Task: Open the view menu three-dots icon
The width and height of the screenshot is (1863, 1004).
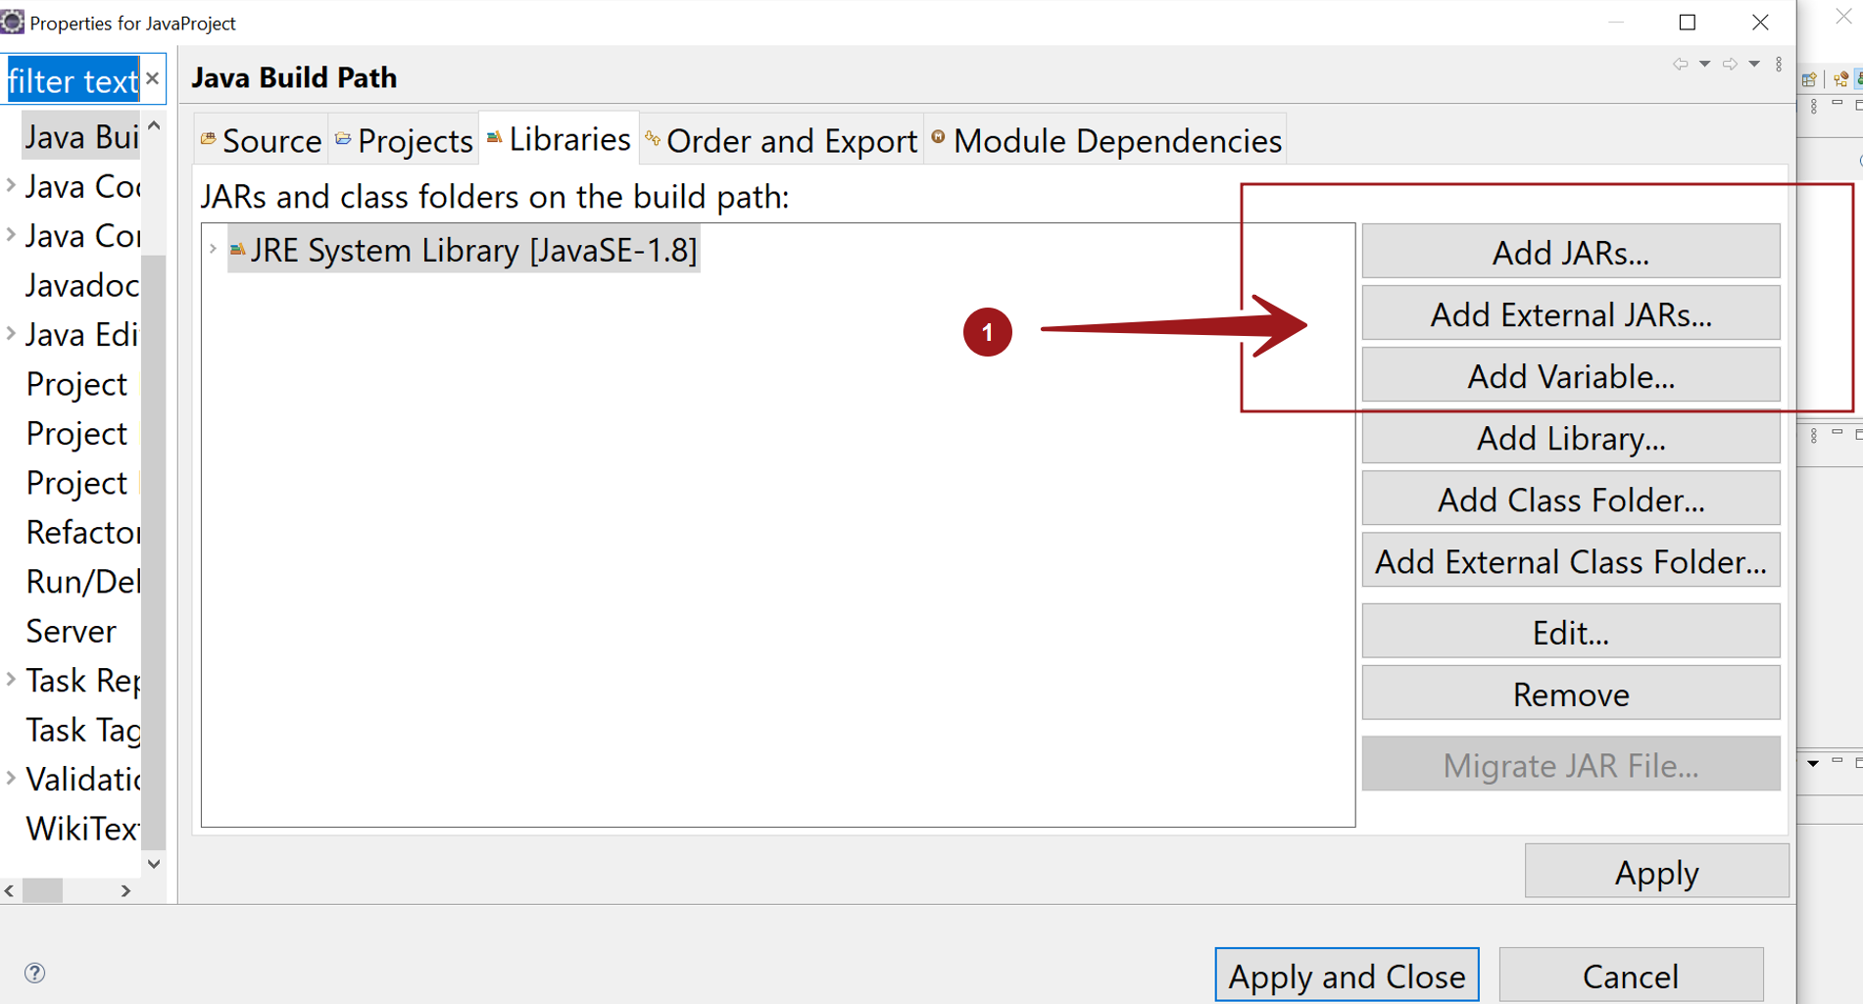Action: [x=1779, y=65]
